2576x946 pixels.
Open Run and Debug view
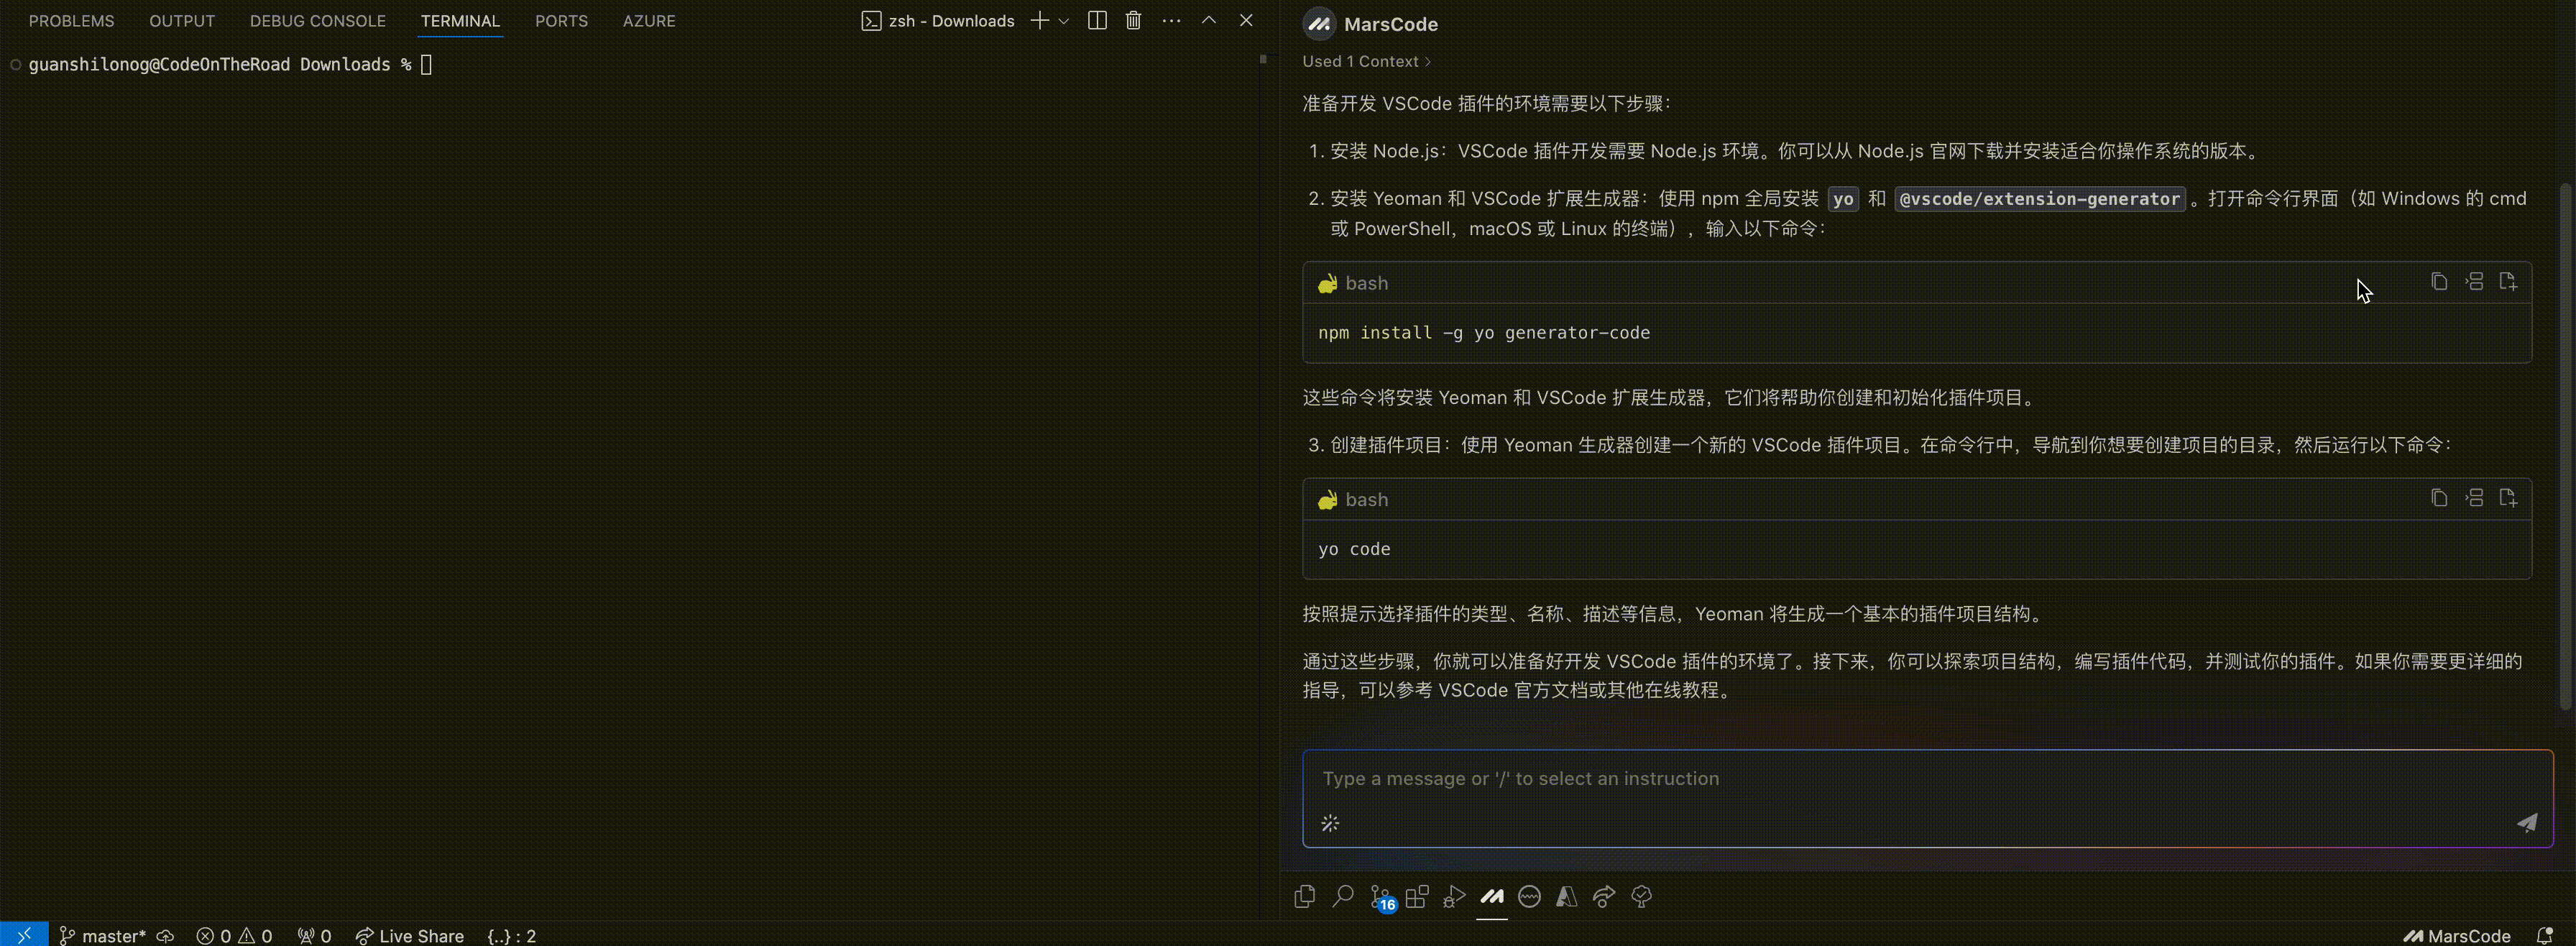point(1454,897)
